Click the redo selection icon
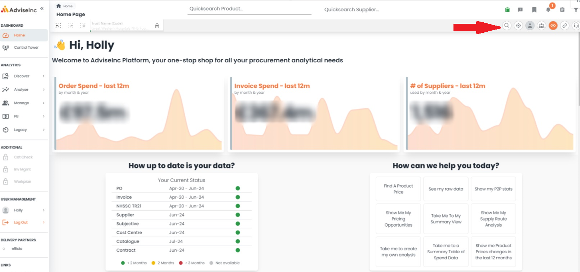 71,26
